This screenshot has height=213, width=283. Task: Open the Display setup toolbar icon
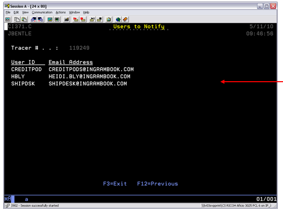50,19
